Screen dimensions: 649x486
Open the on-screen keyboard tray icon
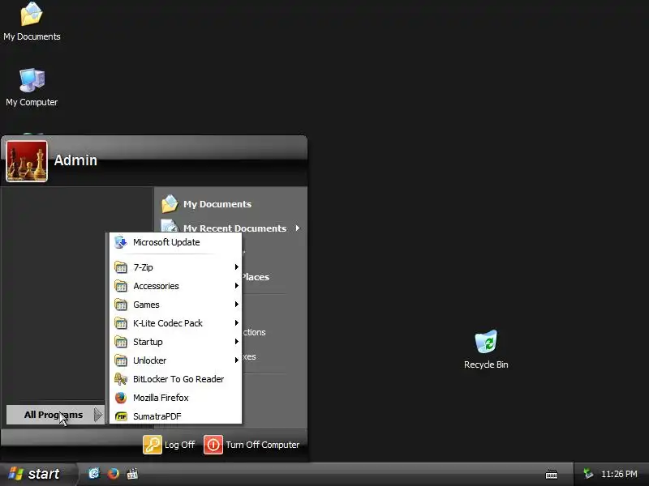[x=552, y=475]
